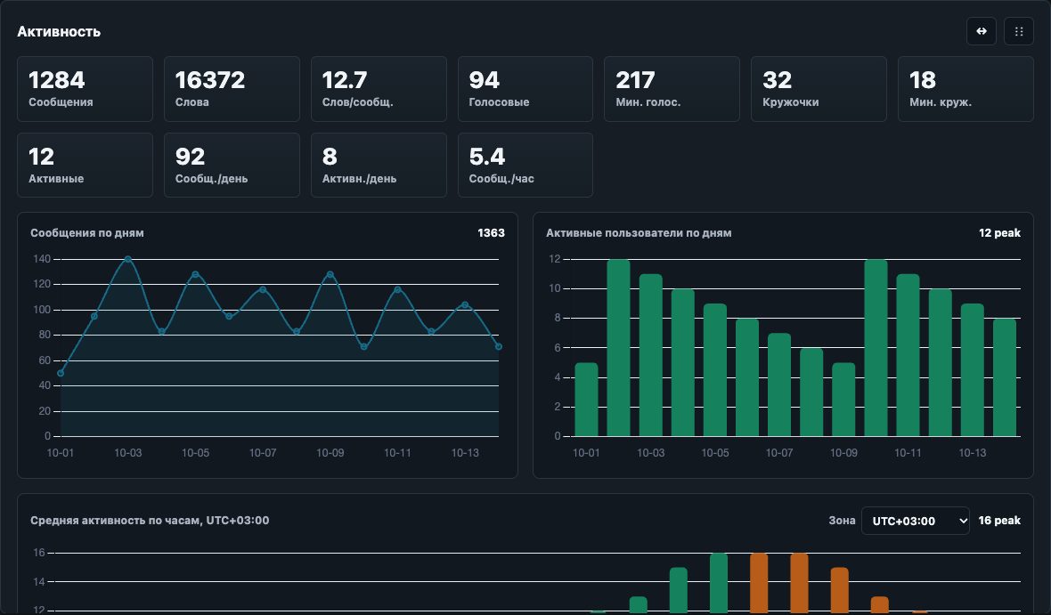
Task: Select the Слова 16372 stat card
Action: click(232, 89)
